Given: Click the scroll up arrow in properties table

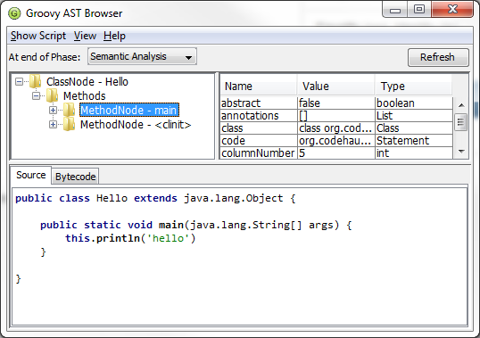Looking at the screenshot, I should (461, 105).
